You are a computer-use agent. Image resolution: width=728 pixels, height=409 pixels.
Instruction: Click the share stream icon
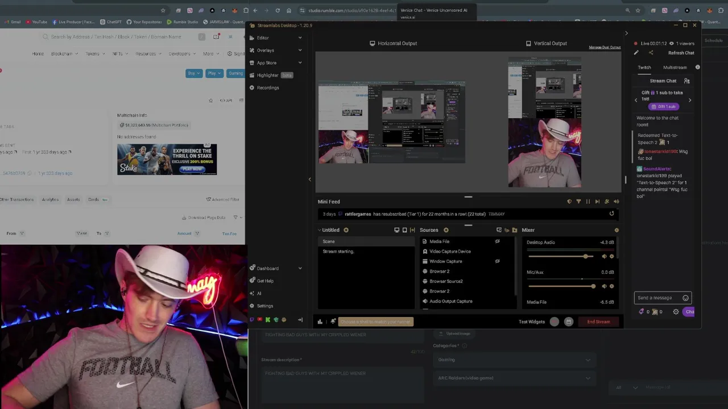(651, 53)
